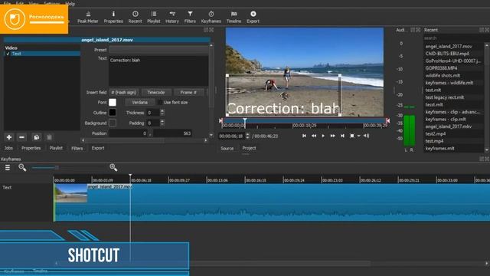Switch to the bottom Playlist tab
The image size is (490, 276).
(x=56, y=148)
